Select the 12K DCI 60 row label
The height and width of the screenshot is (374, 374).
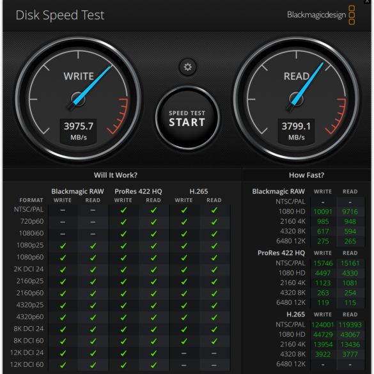pos(27,364)
